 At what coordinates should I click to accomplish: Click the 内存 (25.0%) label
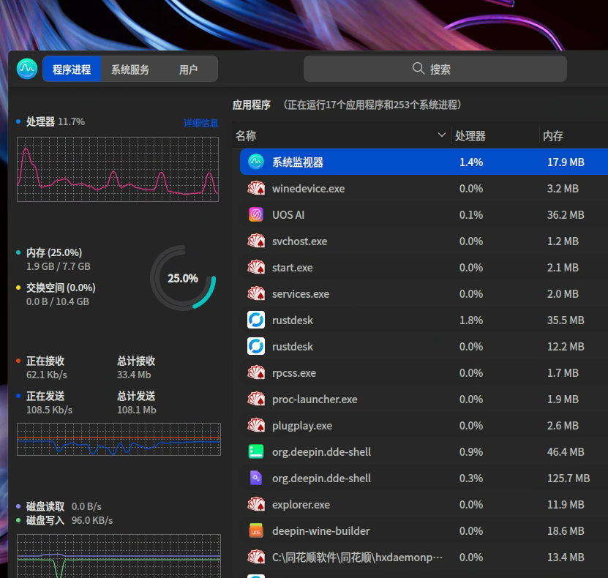point(54,252)
